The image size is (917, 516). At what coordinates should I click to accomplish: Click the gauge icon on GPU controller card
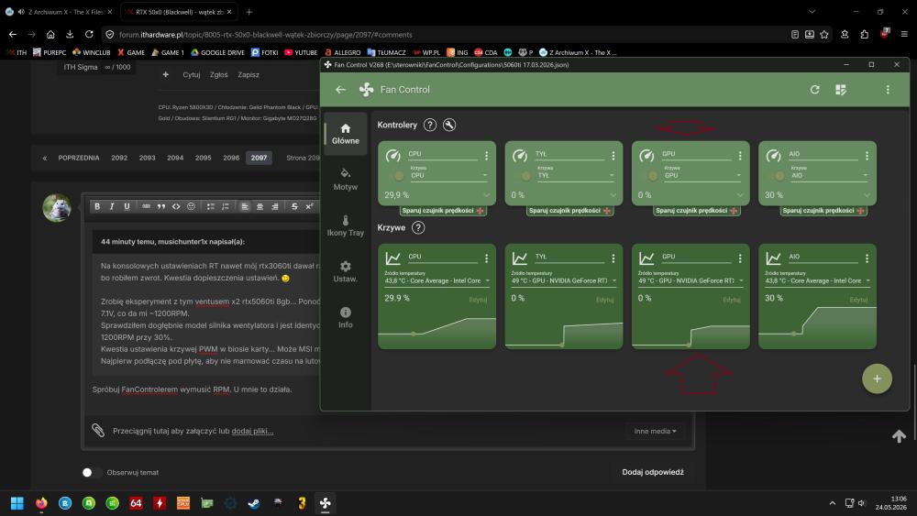pyautogui.click(x=646, y=156)
